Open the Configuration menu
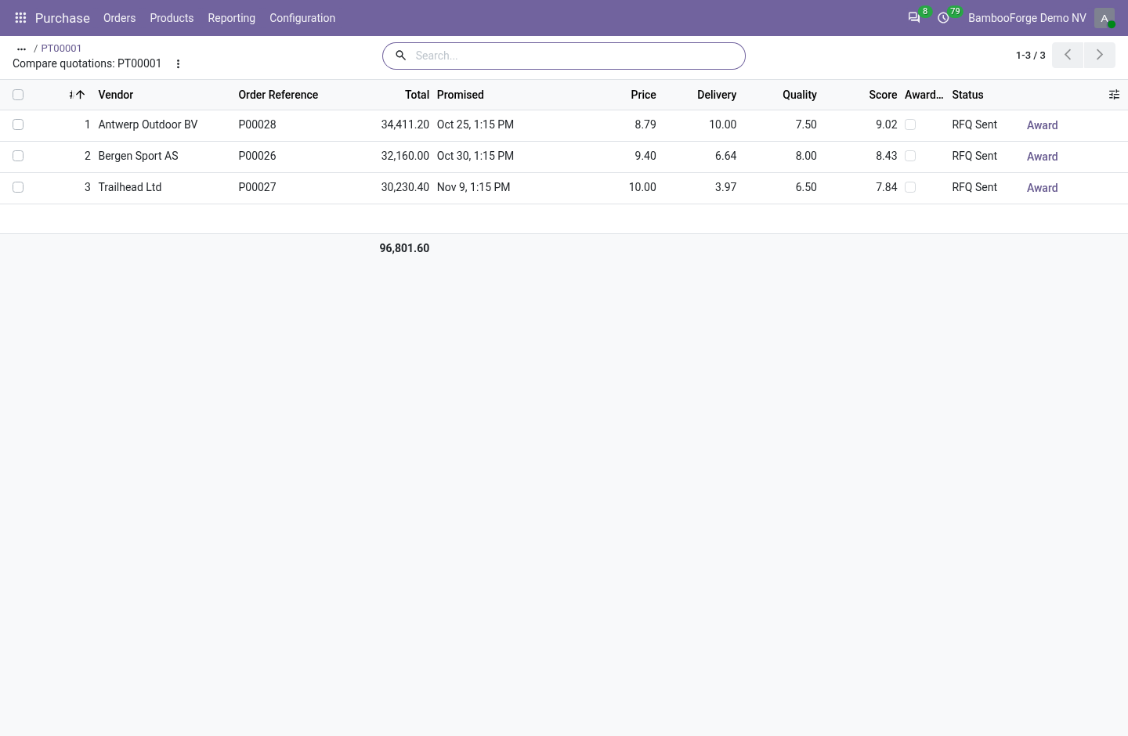Image resolution: width=1128 pixels, height=736 pixels. coord(302,18)
